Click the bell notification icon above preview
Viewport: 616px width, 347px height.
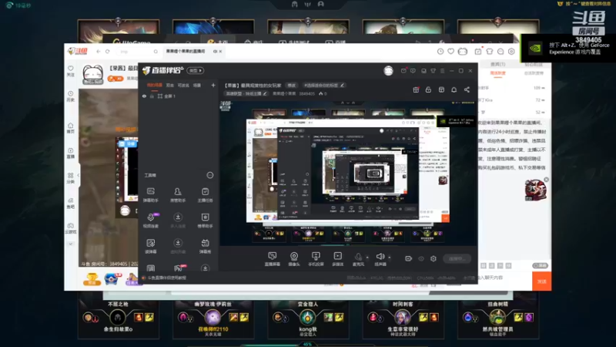point(454,89)
